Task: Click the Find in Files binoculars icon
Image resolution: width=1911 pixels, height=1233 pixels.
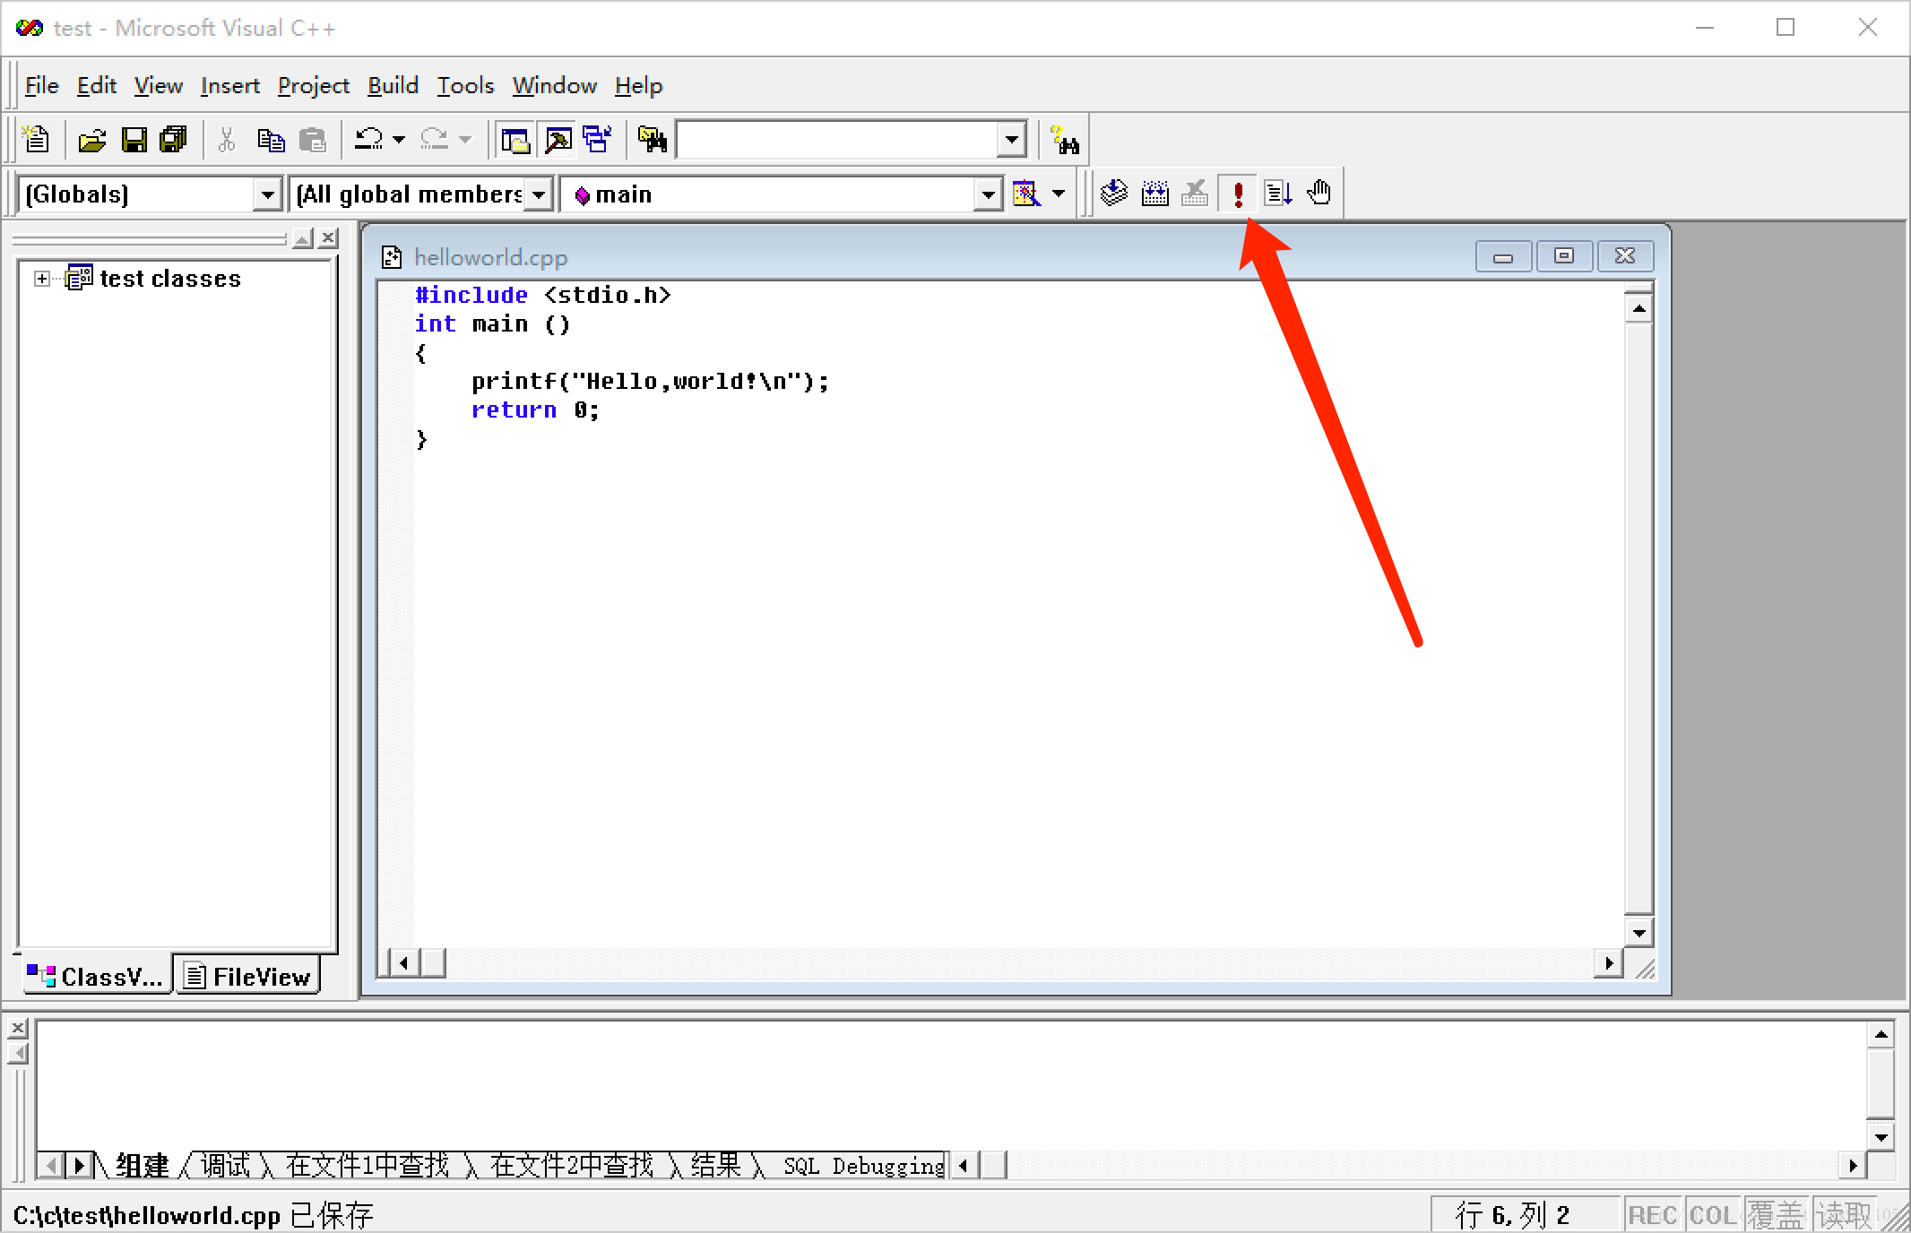Action: pyautogui.click(x=652, y=140)
